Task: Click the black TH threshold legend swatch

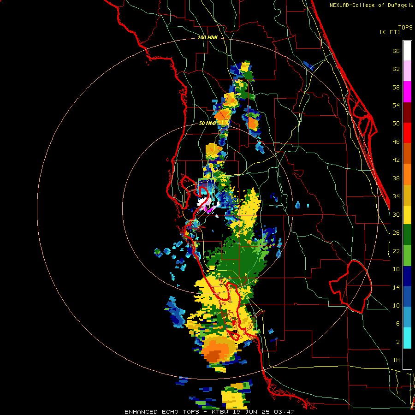Action: 407,358
